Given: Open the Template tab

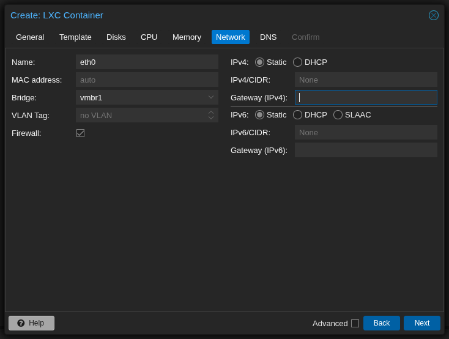Looking at the screenshot, I should [x=75, y=37].
